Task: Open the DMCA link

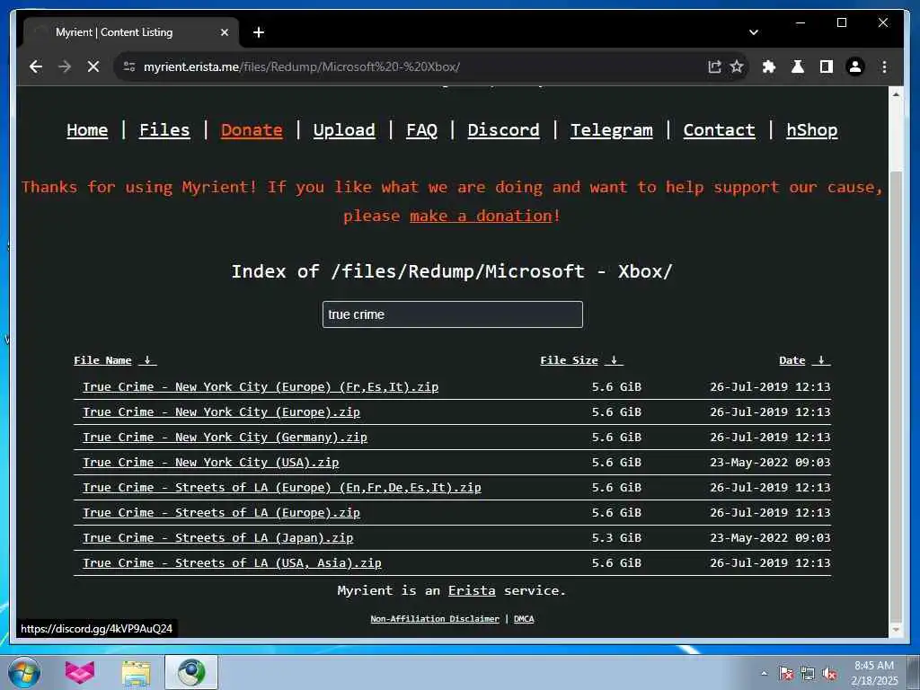Action: [x=524, y=619]
